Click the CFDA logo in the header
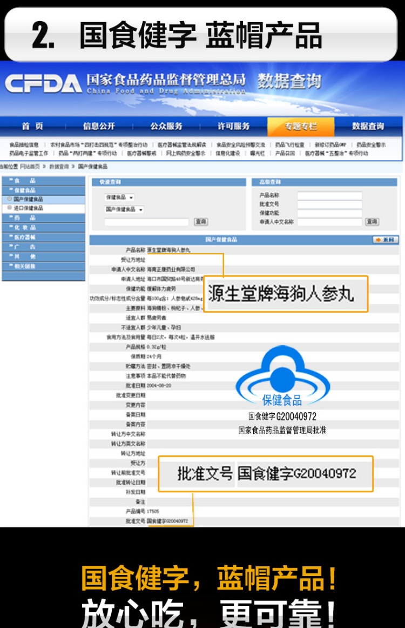405x628 pixels. point(43,83)
